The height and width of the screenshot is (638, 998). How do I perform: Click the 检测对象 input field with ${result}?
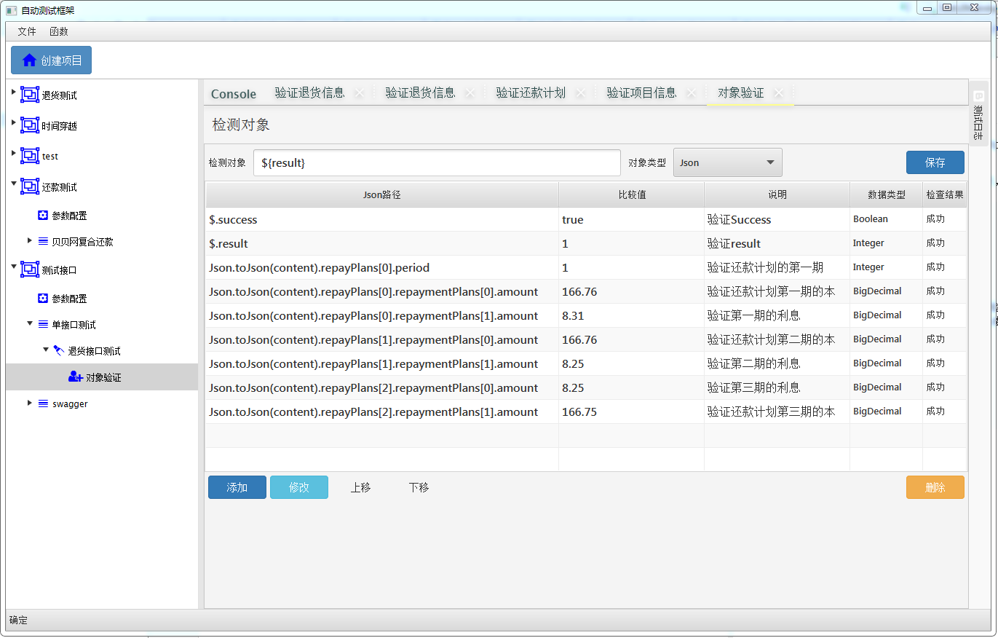coord(437,163)
